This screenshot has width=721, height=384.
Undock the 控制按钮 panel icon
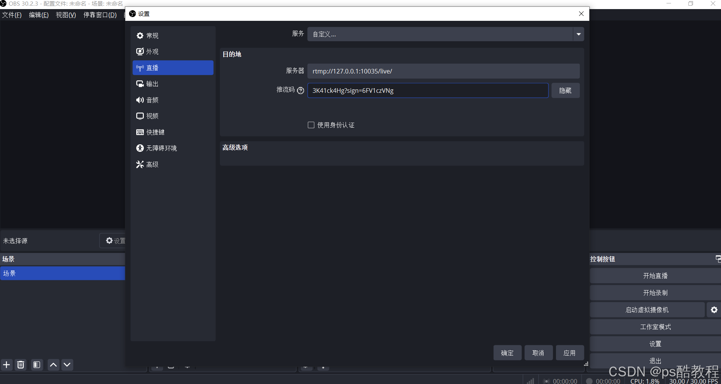718,259
